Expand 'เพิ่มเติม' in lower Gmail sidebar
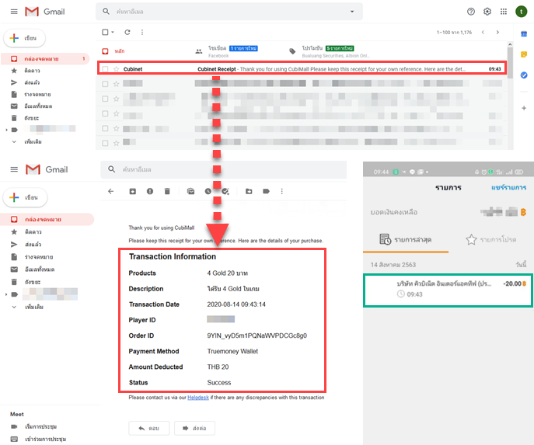534x445 pixels. 34,307
